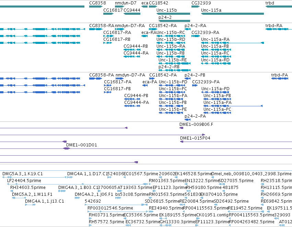Click the CG32939-RA transcript label
The height and width of the screenshot is (227, 292).
(x=206, y=33)
